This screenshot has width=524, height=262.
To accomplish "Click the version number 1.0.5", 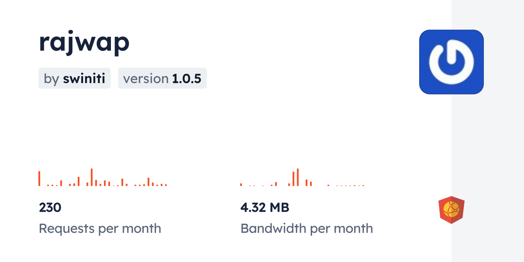I will (x=186, y=78).
